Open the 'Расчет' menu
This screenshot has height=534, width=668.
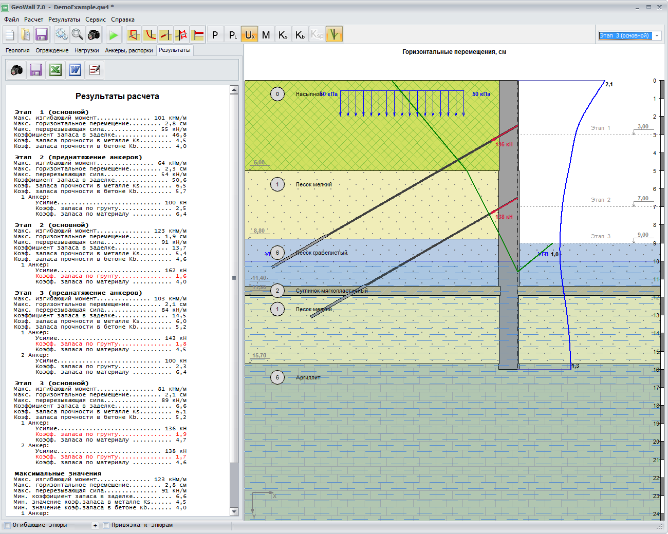[33, 20]
